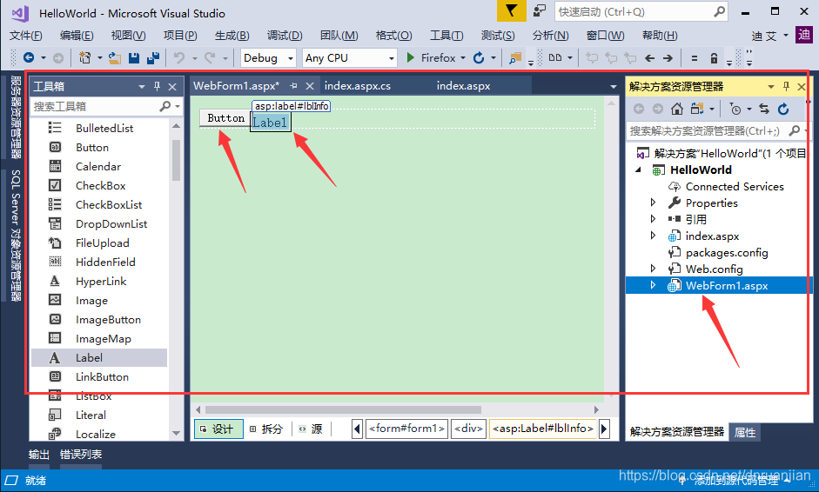Open the 文件(F) menu
The image size is (819, 492).
25,36
